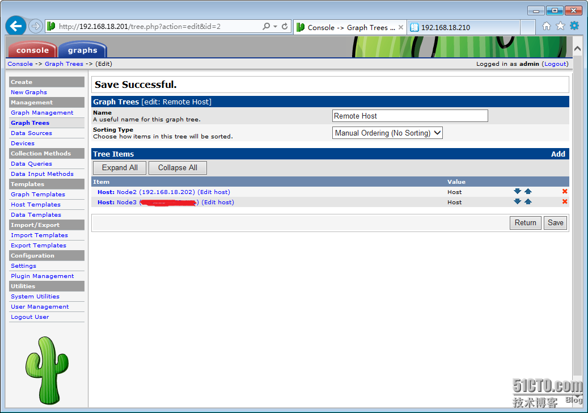Click Add link in Tree Items header

click(558, 154)
